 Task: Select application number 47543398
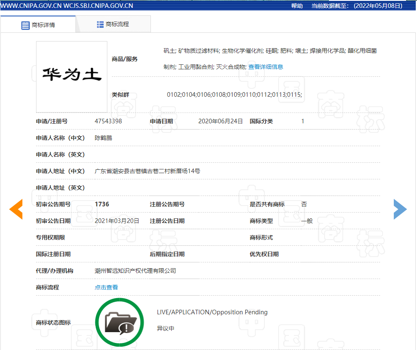click(x=108, y=121)
